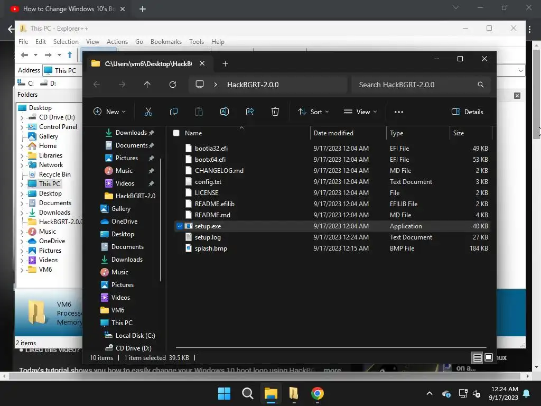Image resolution: width=541 pixels, height=406 pixels.
Task: Sort files by the Size column header
Action: 471,133
